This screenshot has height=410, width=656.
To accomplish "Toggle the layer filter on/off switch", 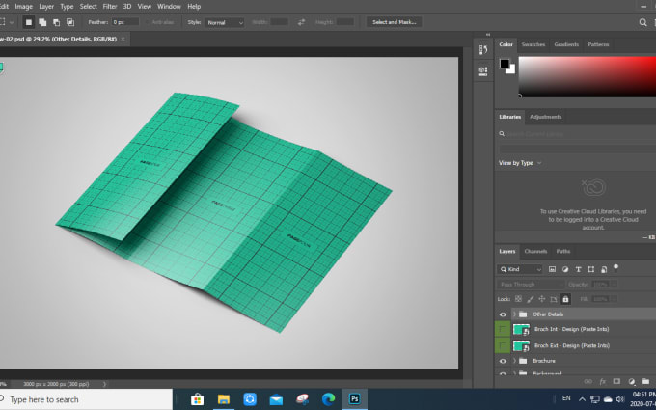I will pos(615,268).
